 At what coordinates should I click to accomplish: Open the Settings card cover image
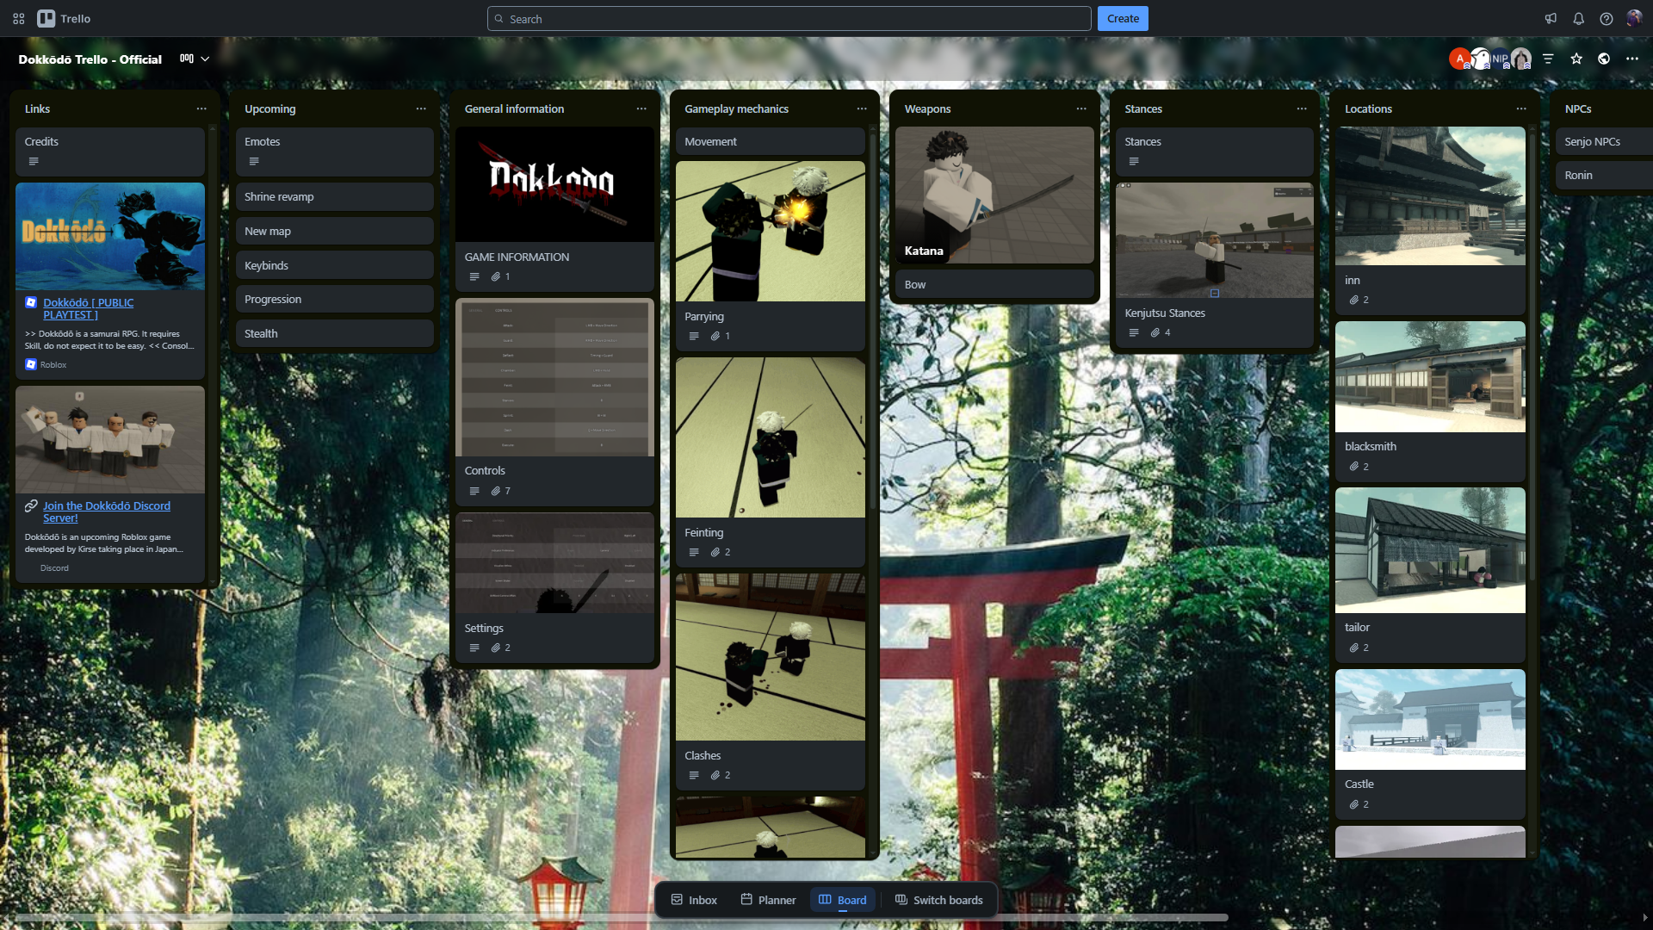point(554,563)
